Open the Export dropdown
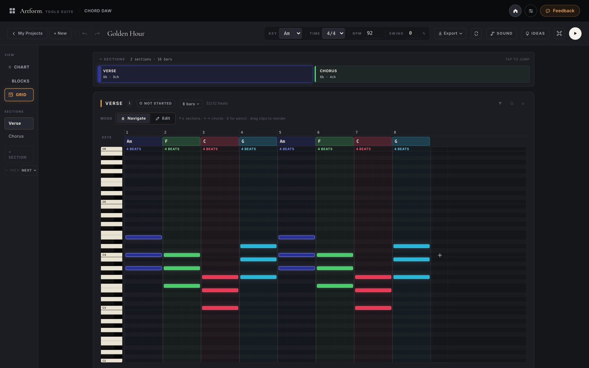Image resolution: width=589 pixels, height=368 pixels. pos(450,33)
